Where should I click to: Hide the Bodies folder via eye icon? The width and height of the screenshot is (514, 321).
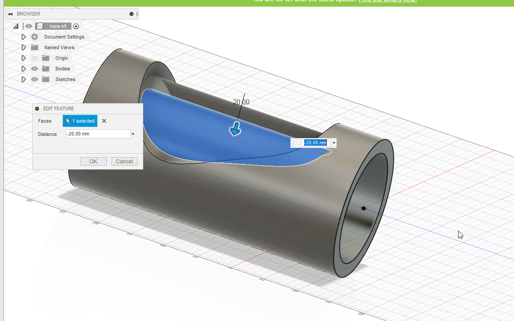coord(35,69)
